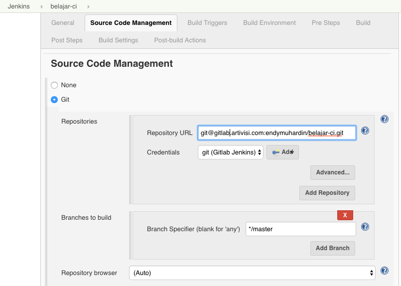401x286 pixels.
Task: Click the belajar-ci breadcrumb link
Action: [64, 6]
